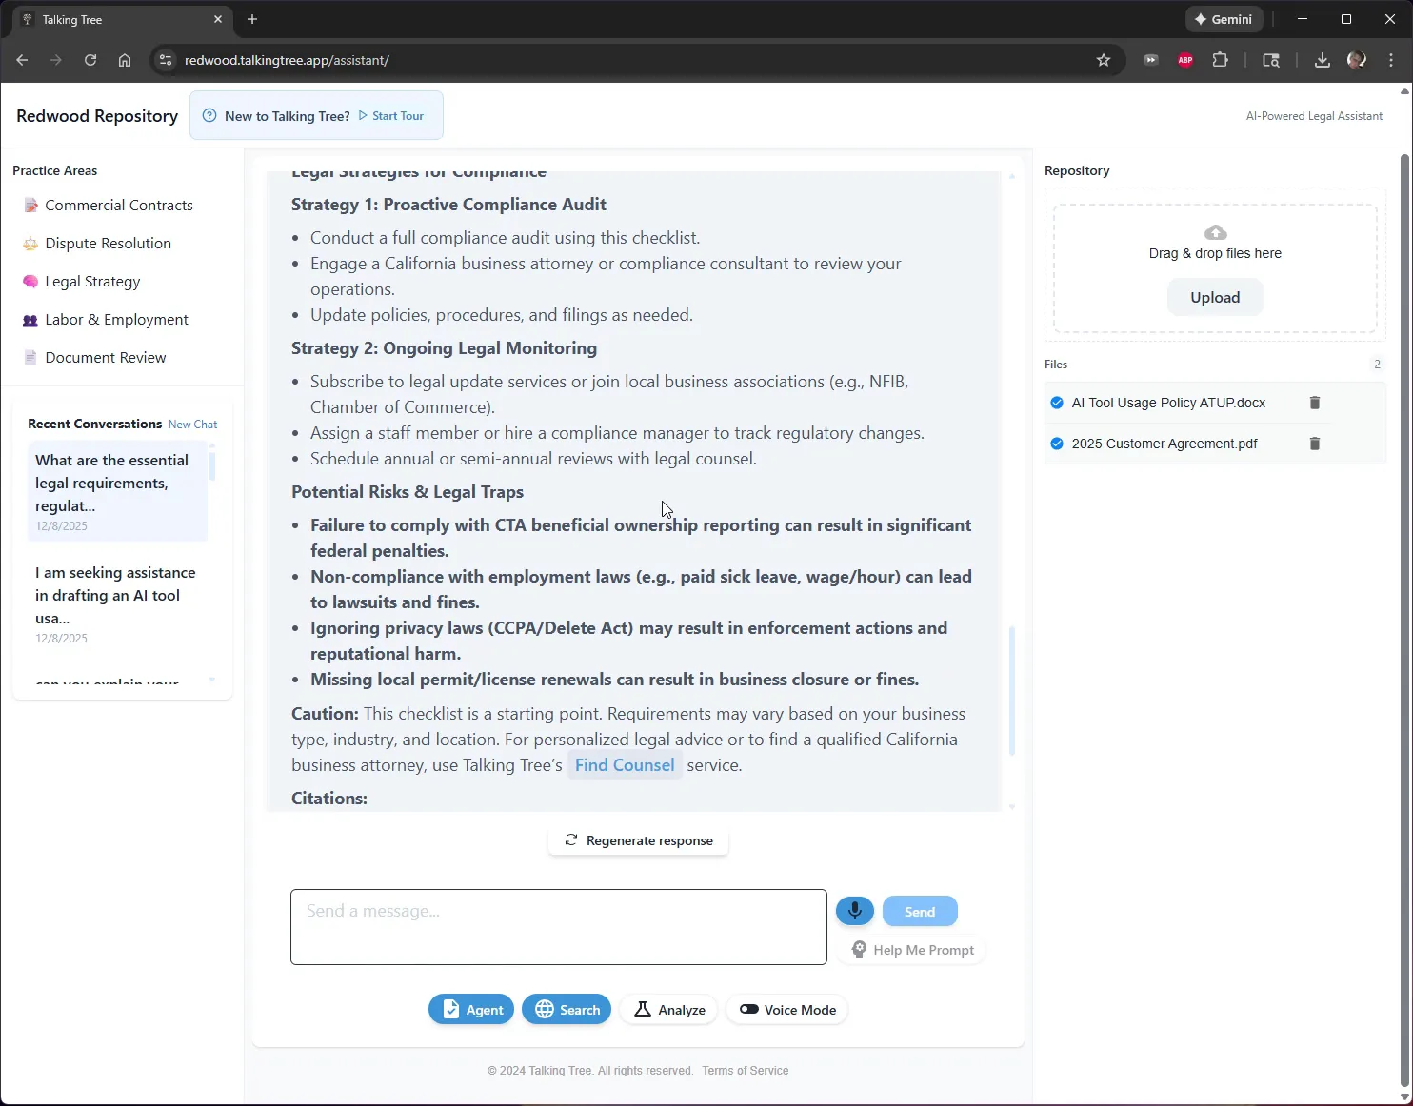Go to the browser home page

pyautogui.click(x=125, y=60)
